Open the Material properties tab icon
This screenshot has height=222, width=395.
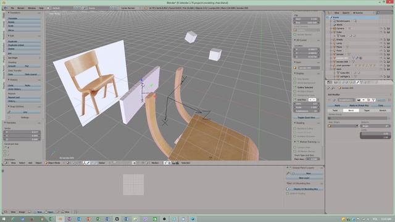(x=365, y=82)
